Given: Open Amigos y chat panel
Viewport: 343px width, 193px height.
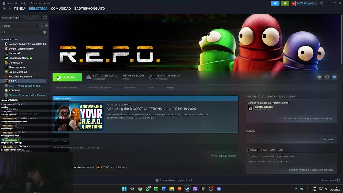Looking at the screenshot, I should point(331,180).
